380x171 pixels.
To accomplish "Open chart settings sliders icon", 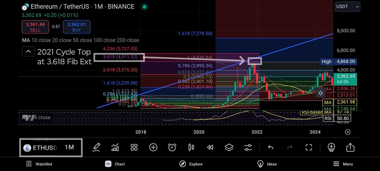I will coord(248,147).
